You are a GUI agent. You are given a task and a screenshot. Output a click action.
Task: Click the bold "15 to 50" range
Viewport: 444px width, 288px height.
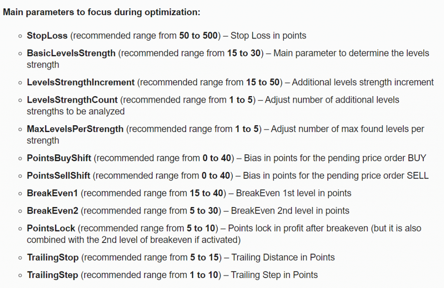tap(264, 82)
